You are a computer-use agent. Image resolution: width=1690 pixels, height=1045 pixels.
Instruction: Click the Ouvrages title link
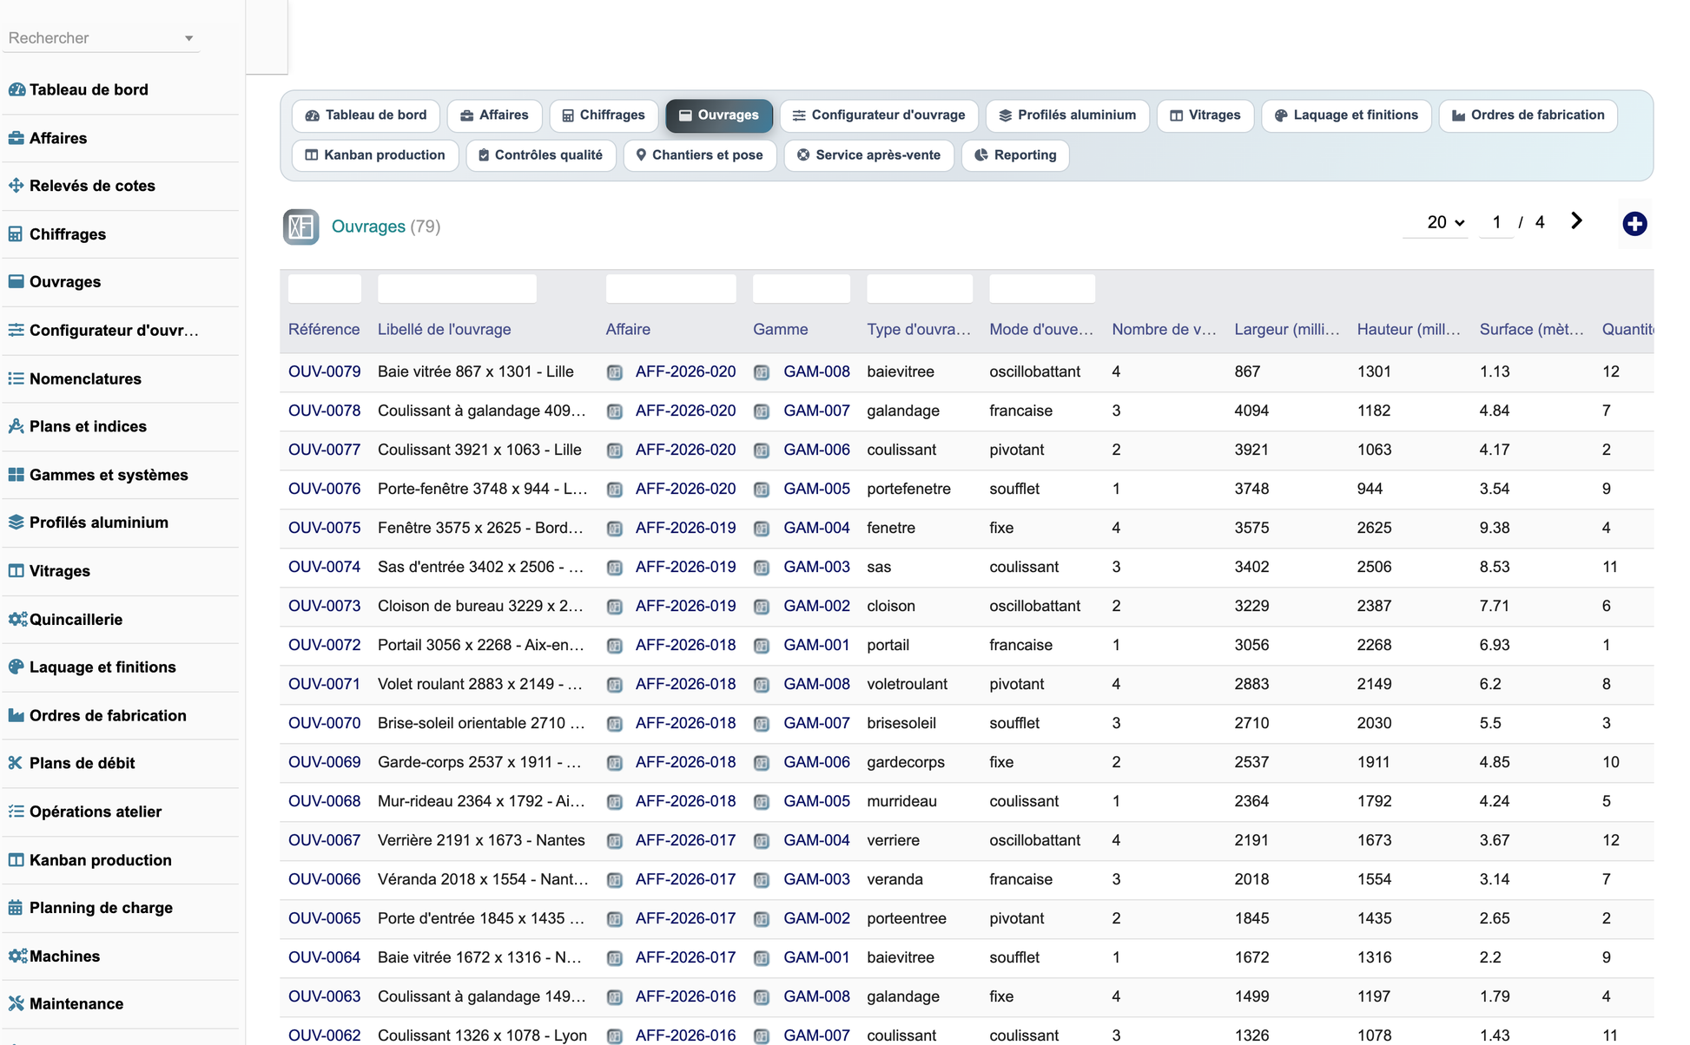[368, 227]
